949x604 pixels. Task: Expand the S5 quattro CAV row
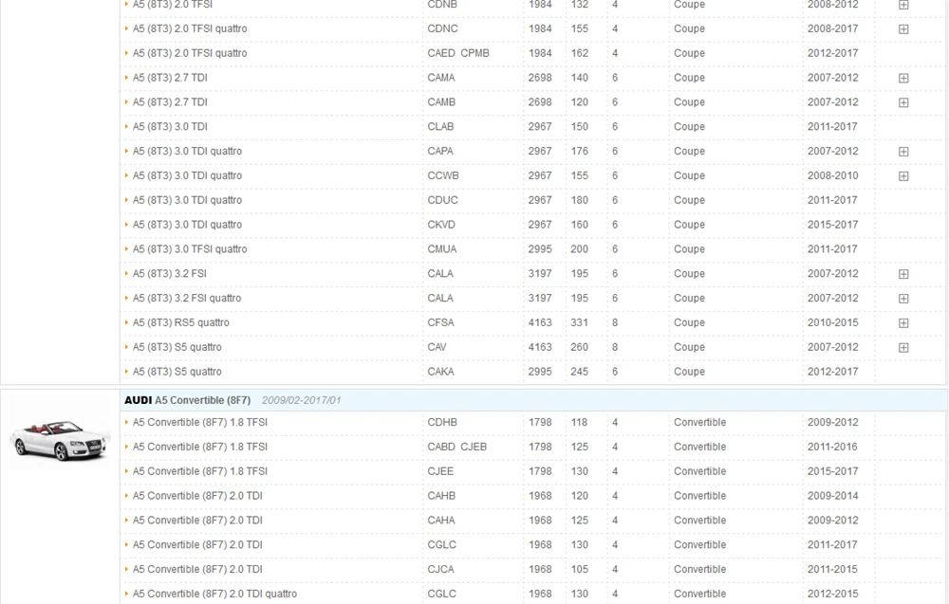(903, 348)
